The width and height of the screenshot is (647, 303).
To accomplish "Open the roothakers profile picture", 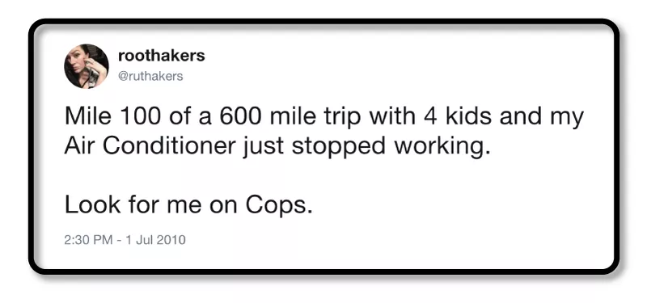I will (x=87, y=66).
